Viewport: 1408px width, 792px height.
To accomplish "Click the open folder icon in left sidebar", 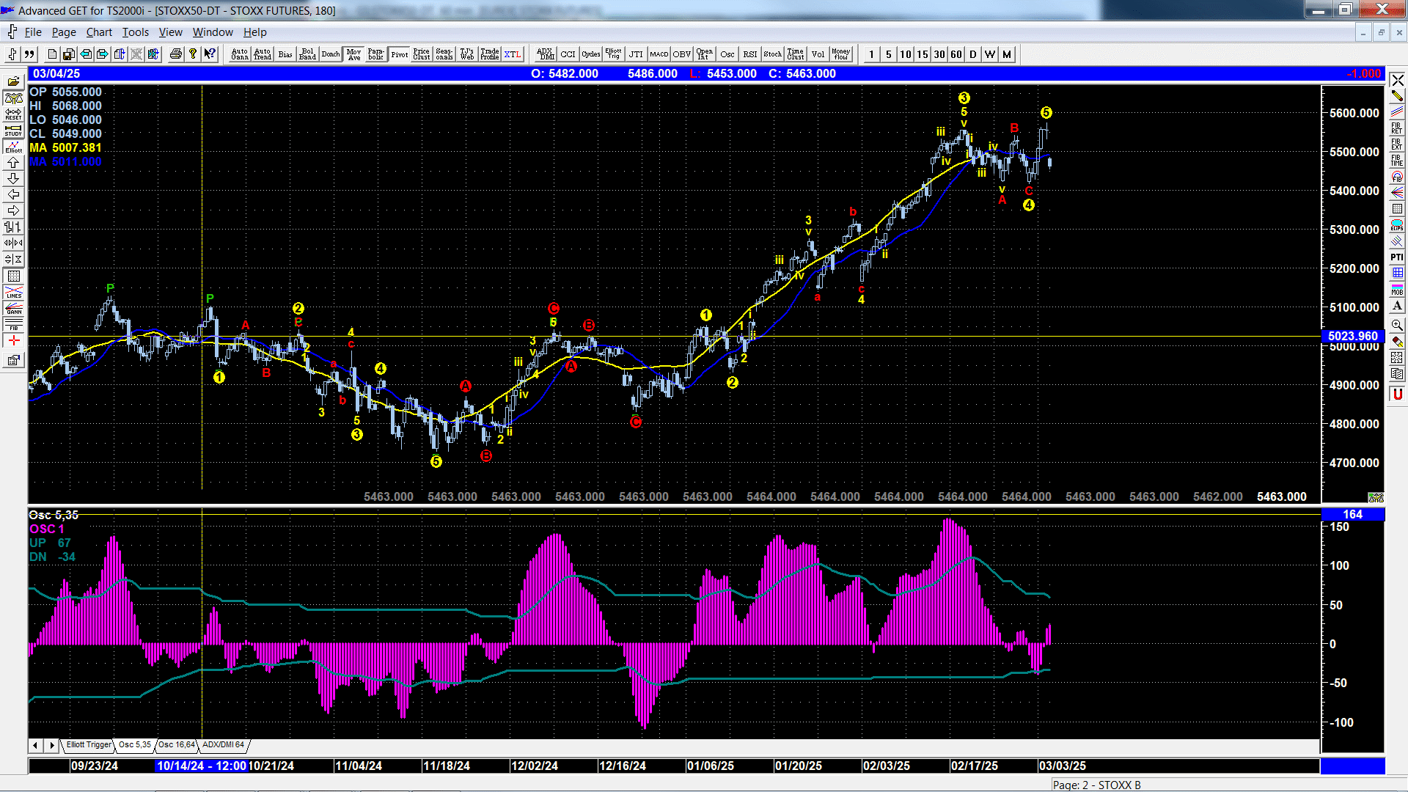I will (13, 81).
